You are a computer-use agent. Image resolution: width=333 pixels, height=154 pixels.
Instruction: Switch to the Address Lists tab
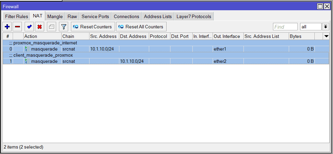coord(158,16)
